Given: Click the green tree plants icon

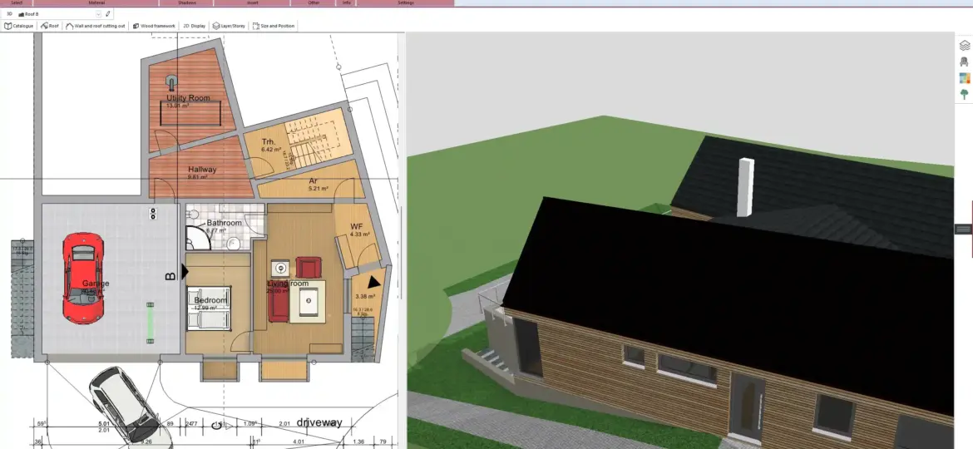Looking at the screenshot, I should [x=965, y=94].
